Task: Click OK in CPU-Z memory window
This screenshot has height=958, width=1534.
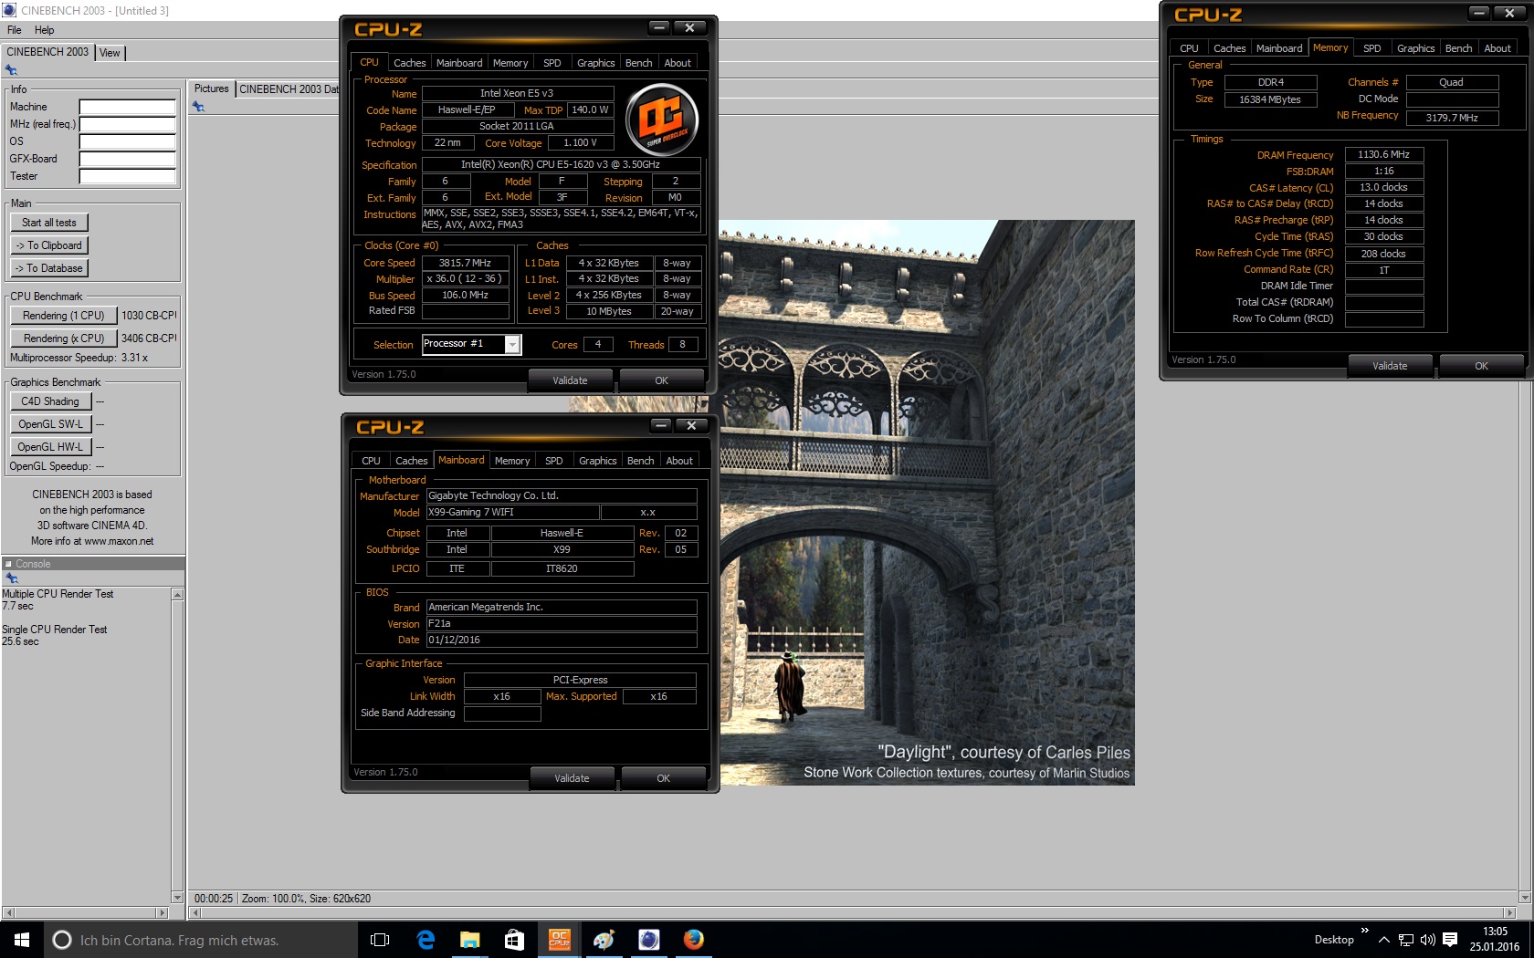Action: pos(1481,366)
